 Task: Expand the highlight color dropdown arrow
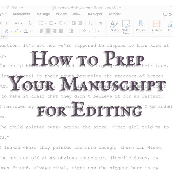coord(21,32)
